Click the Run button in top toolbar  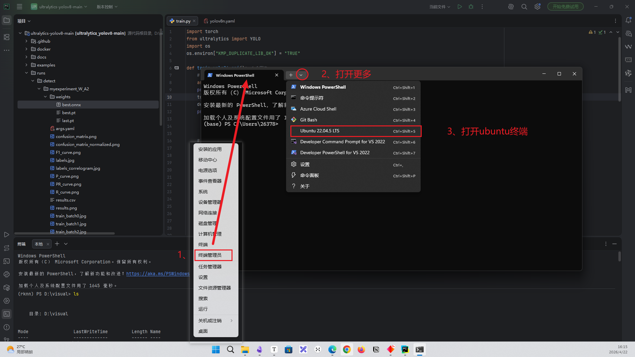460,7
